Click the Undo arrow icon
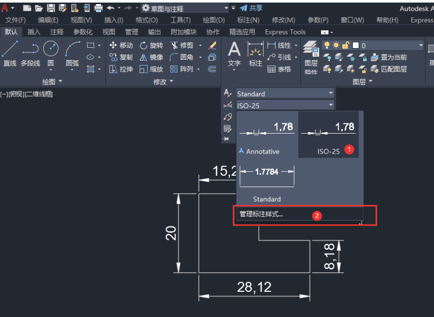This screenshot has width=434, height=317. tap(111, 8)
